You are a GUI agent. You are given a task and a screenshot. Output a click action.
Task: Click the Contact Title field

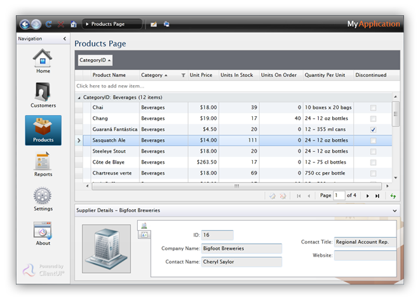pyautogui.click(x=365, y=242)
